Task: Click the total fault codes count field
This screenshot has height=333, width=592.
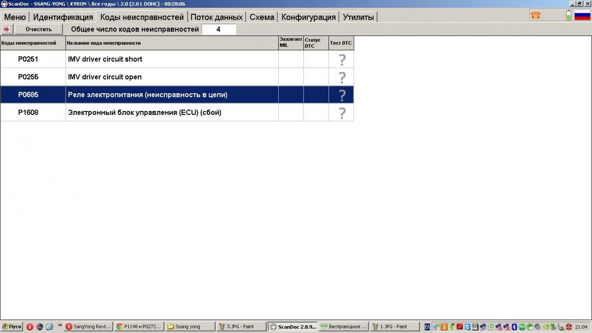Action: 219,29
